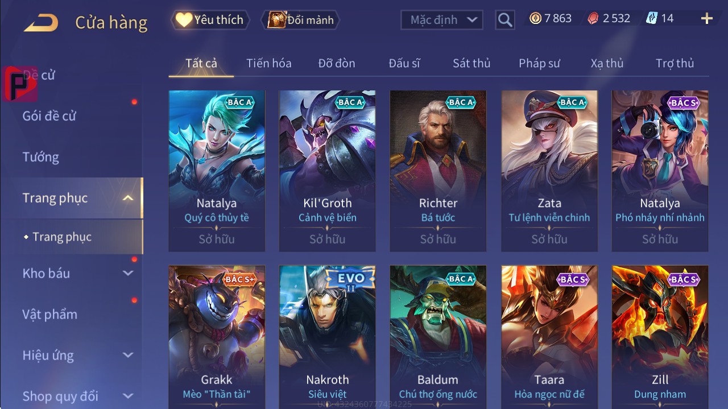Click the blue voucher balance icon
Screen dimensions: 728x409
[x=652, y=19]
